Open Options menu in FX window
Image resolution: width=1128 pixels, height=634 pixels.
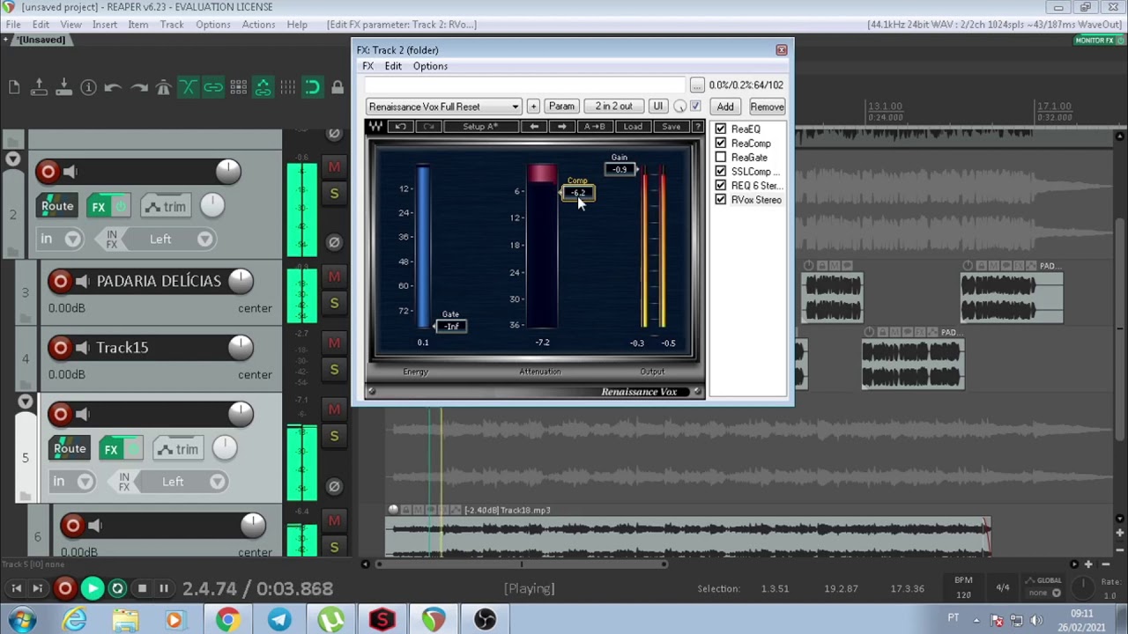point(430,66)
